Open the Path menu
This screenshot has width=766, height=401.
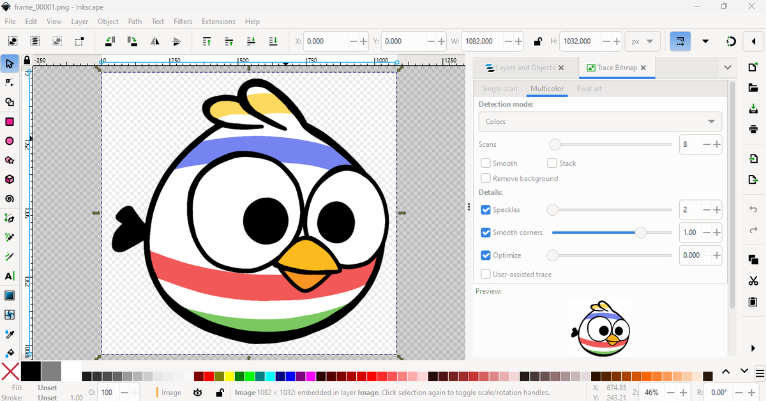[135, 21]
